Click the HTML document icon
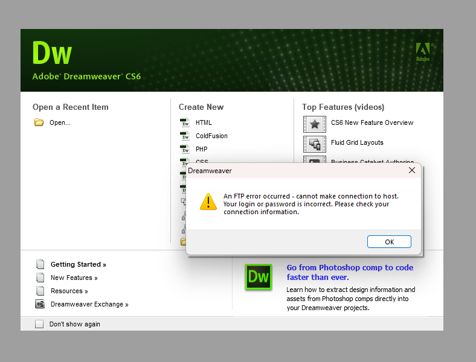Image resolution: width=476 pixels, height=362 pixels. click(x=185, y=122)
